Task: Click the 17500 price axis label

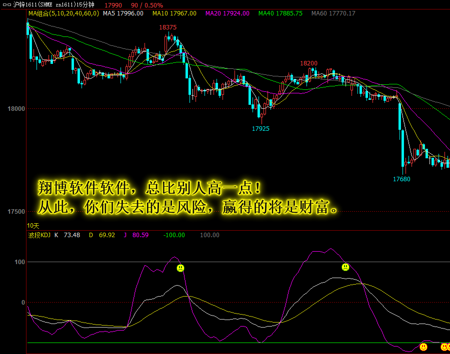Action: coord(16,212)
